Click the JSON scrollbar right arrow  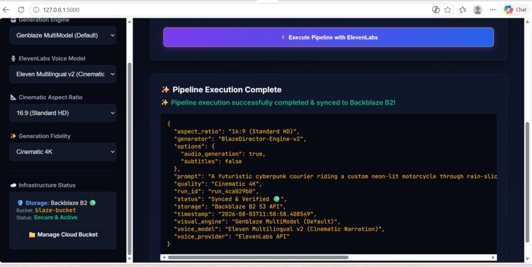point(494,258)
